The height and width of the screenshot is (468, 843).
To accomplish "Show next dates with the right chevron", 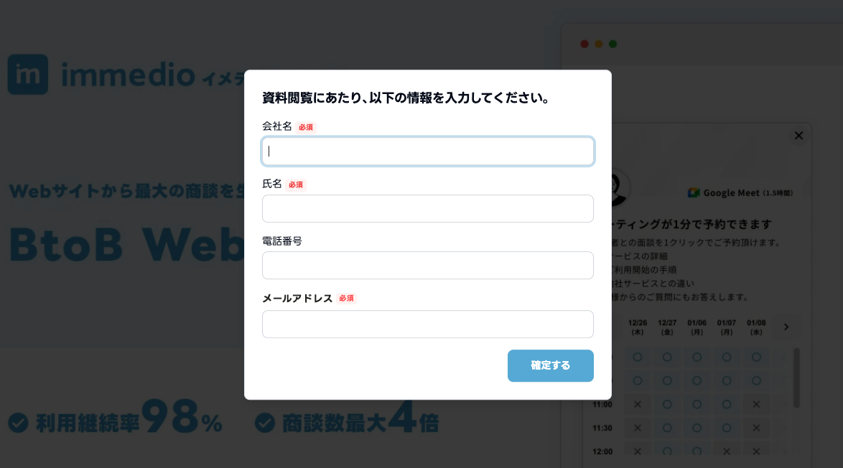I will tap(786, 327).
